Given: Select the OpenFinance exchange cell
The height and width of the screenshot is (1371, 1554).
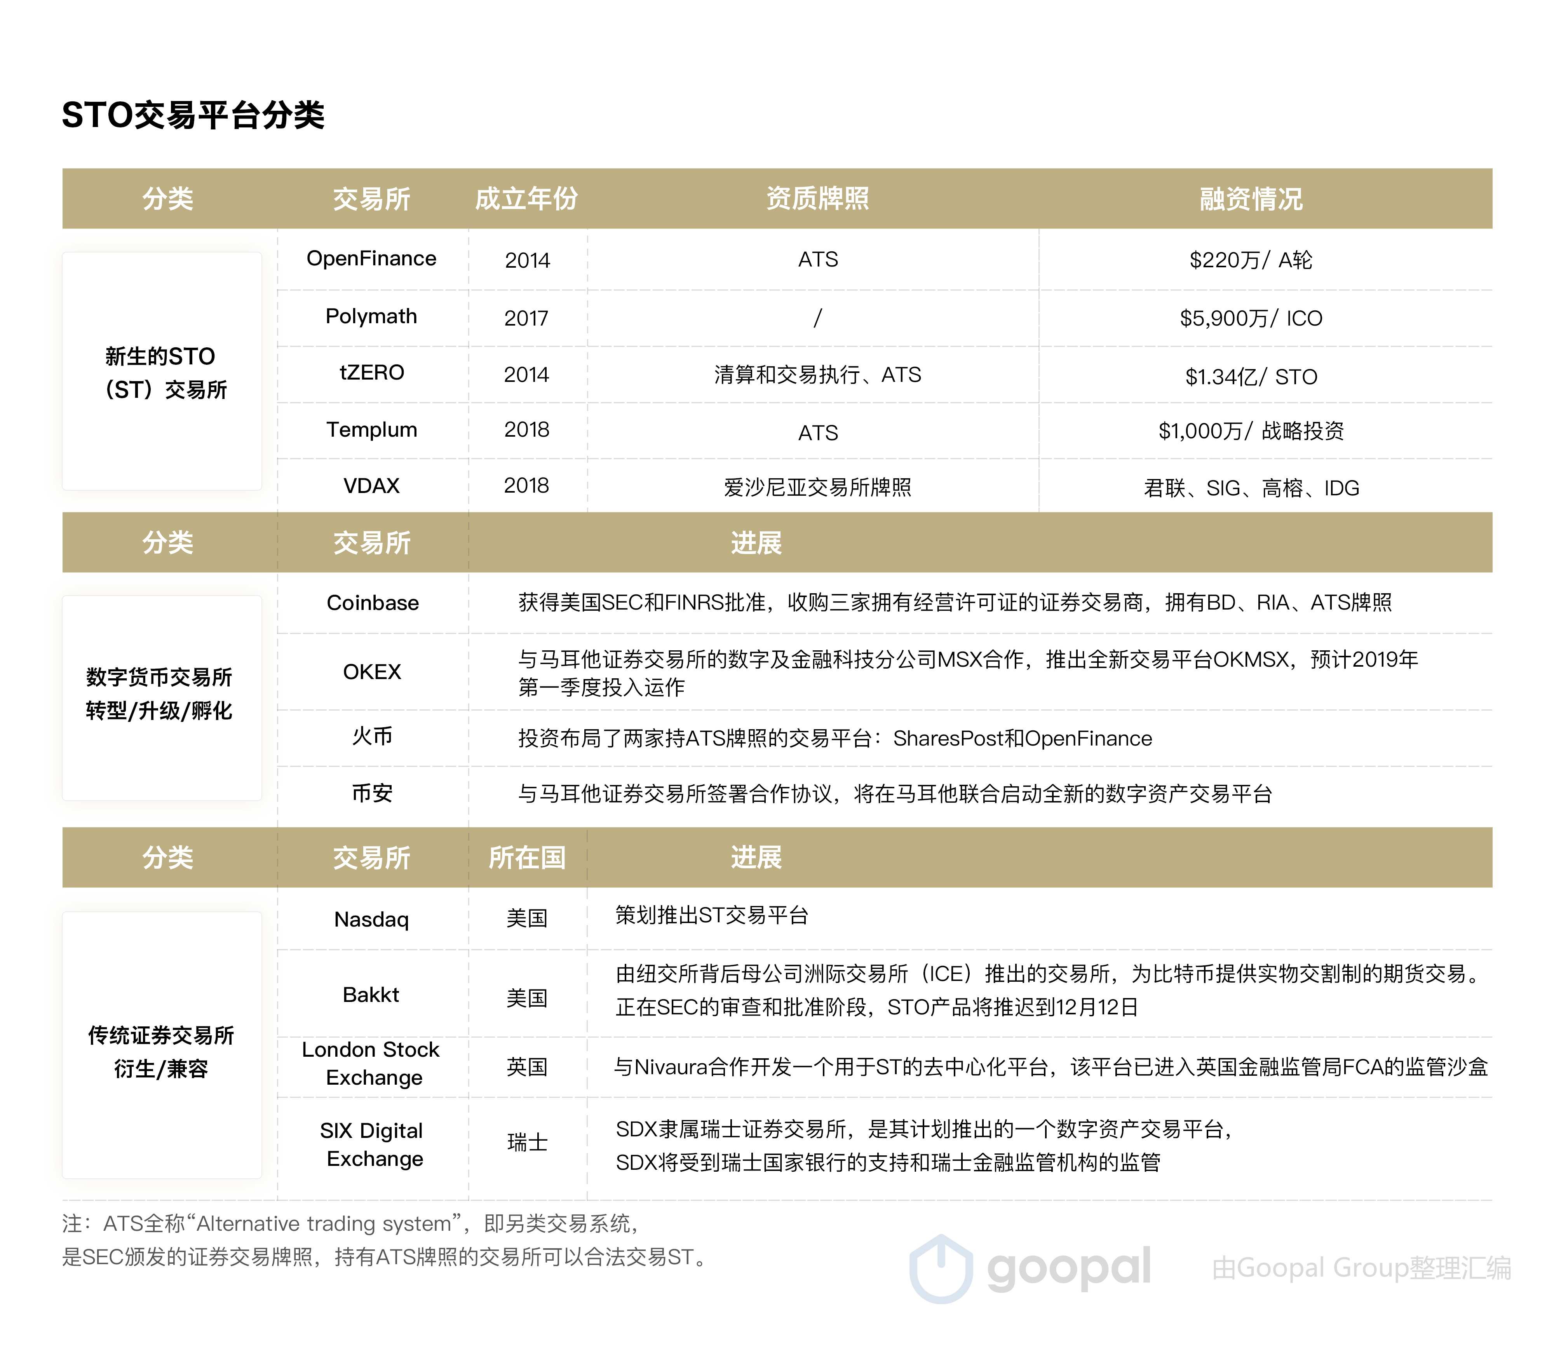Looking at the screenshot, I should click(371, 258).
